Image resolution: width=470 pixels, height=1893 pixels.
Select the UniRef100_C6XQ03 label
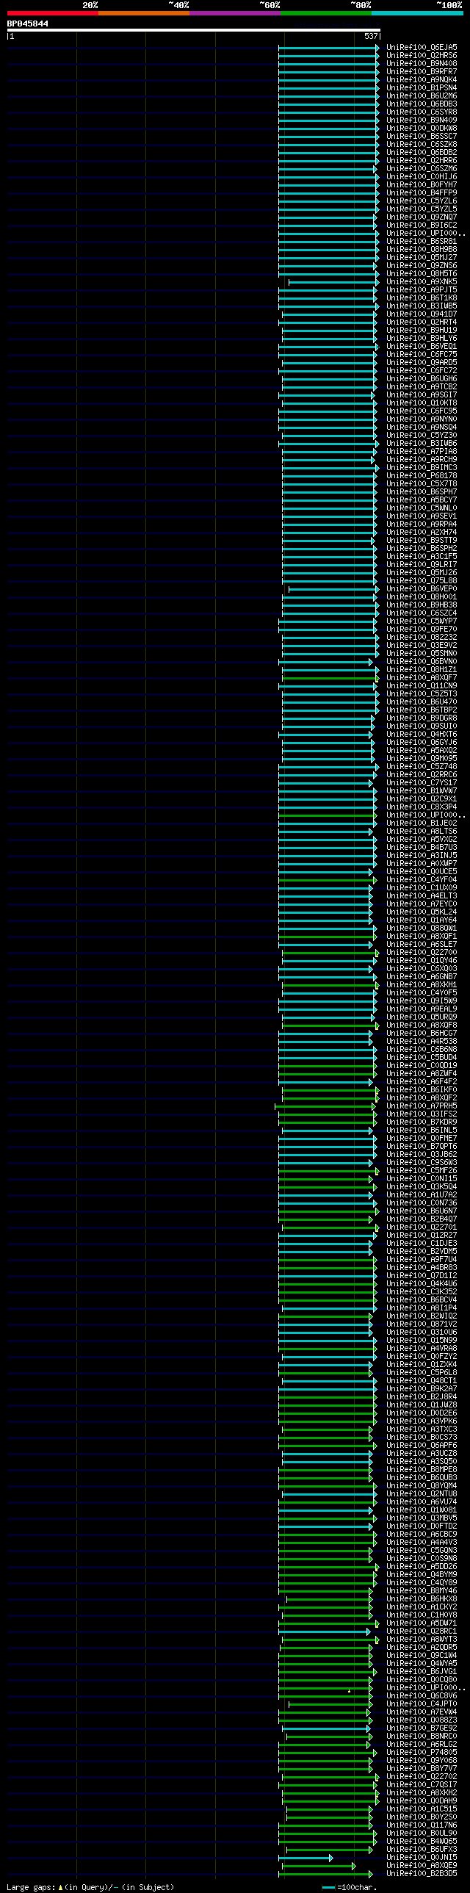pos(422,969)
